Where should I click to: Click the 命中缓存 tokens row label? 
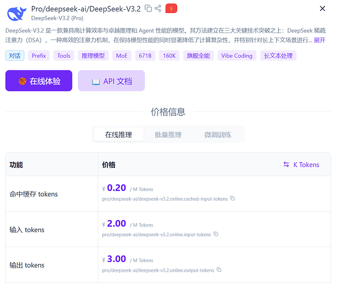34,194
